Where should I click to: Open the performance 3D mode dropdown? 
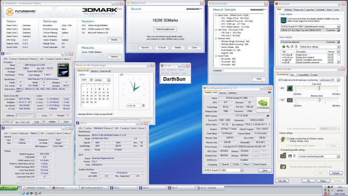(338, 80)
